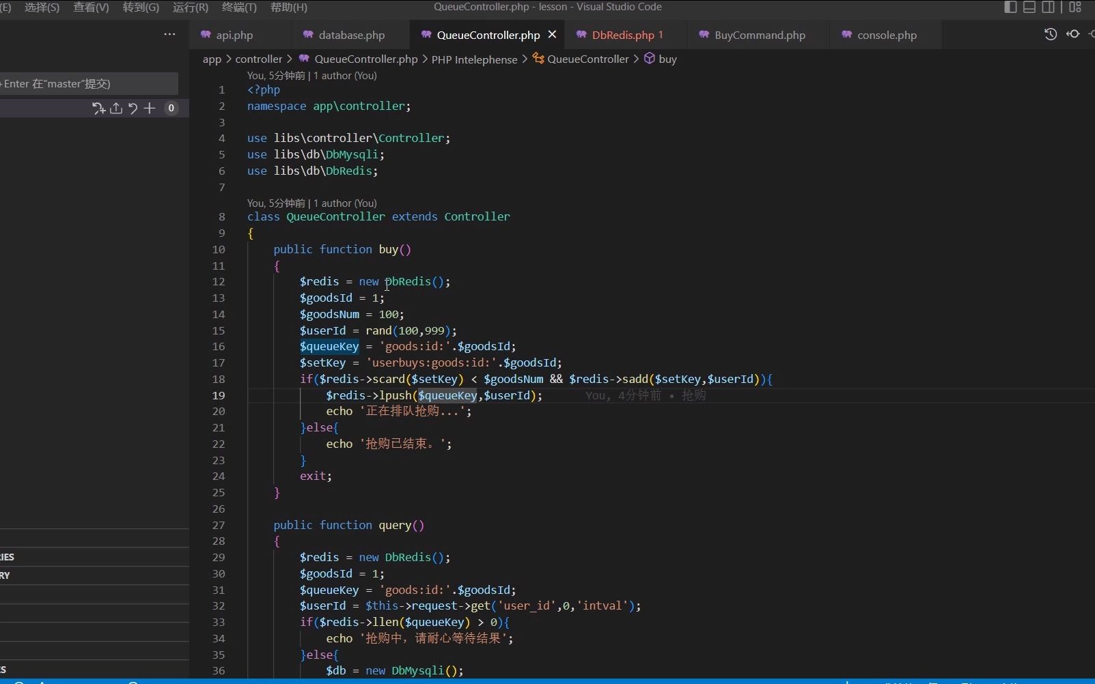Close the QueueController.php tab
The image size is (1095, 684).
tap(552, 35)
